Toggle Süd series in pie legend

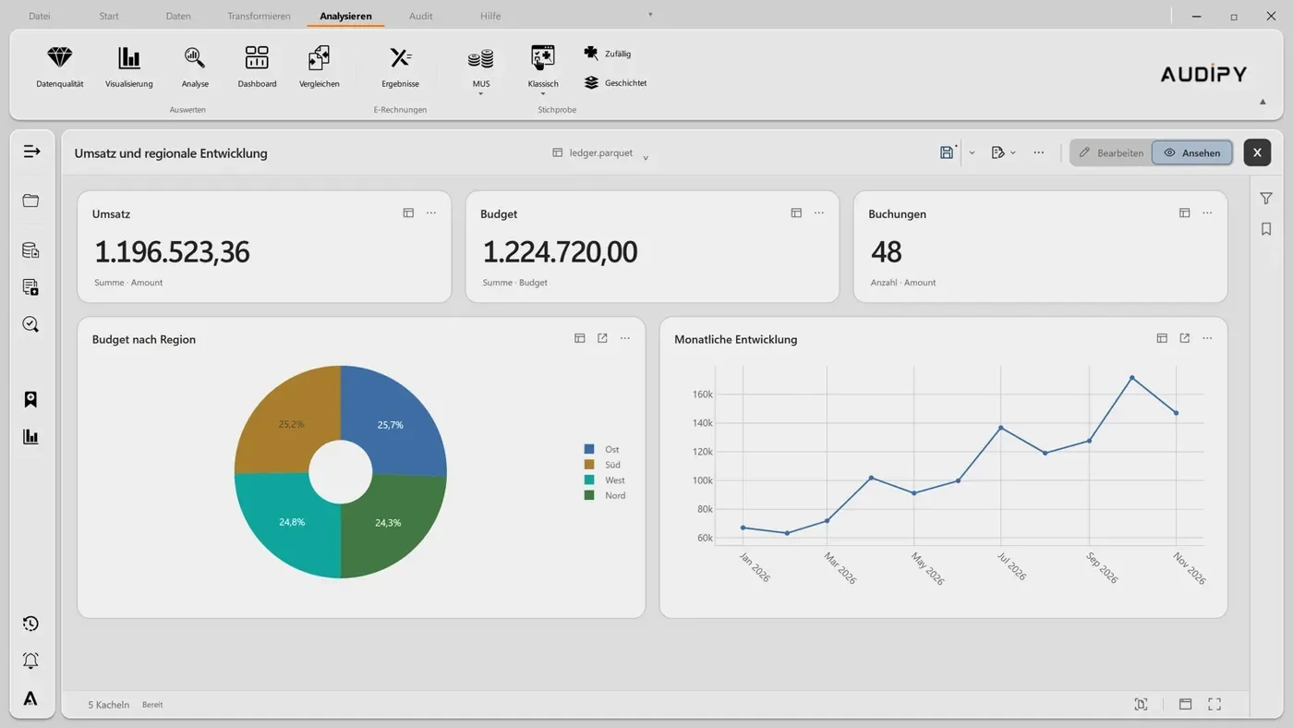point(602,465)
